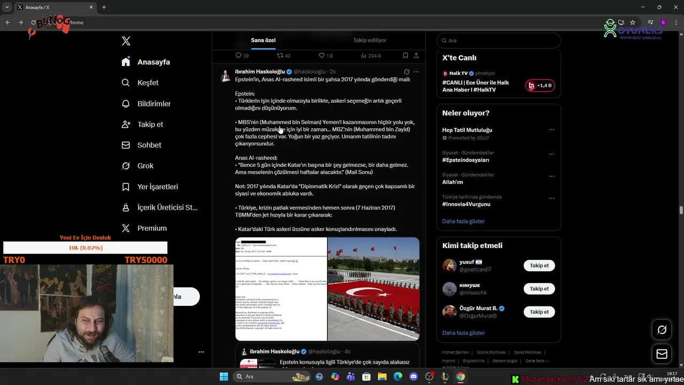Open the quoted tweet by Haskoloğlu
Viewport: 684px width, 385px height.
[327, 357]
